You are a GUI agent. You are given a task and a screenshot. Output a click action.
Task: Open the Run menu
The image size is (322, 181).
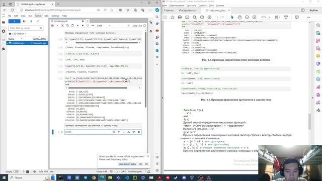[x=30, y=16]
